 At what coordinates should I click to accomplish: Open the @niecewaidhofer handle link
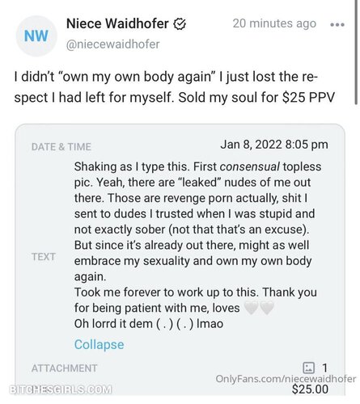112,44
